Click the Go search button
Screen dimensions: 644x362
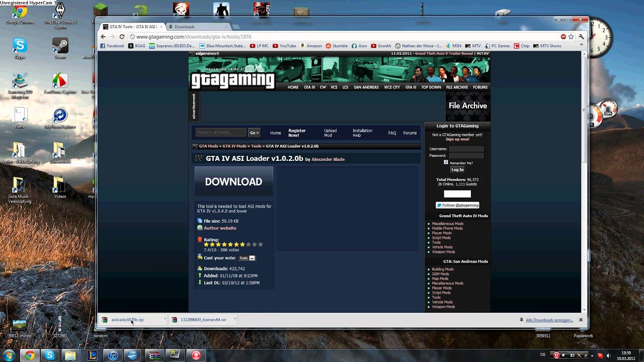[254, 133]
